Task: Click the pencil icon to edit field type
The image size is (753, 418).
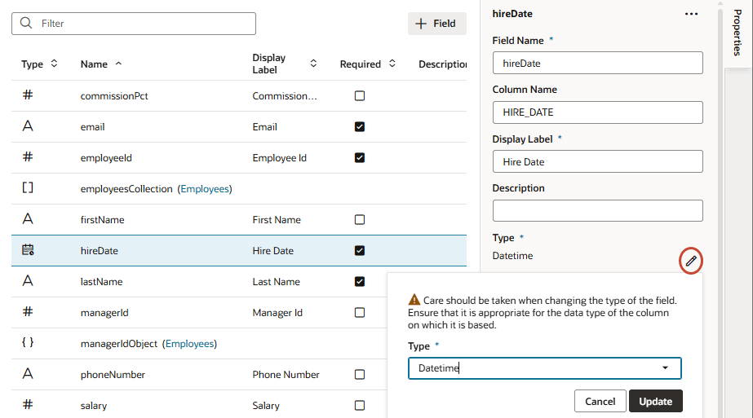Action: (691, 261)
